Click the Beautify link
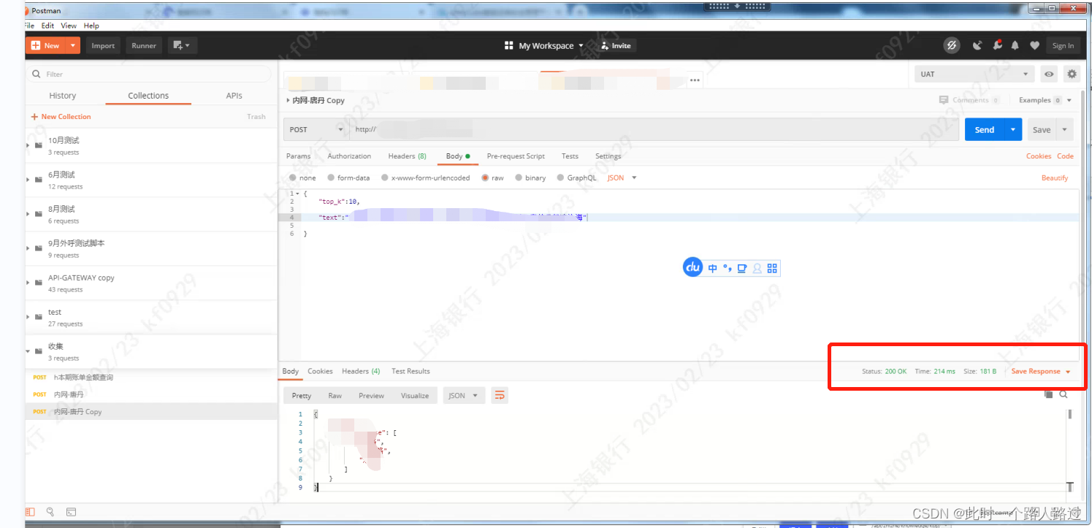This screenshot has height=528, width=1092. coord(1055,177)
